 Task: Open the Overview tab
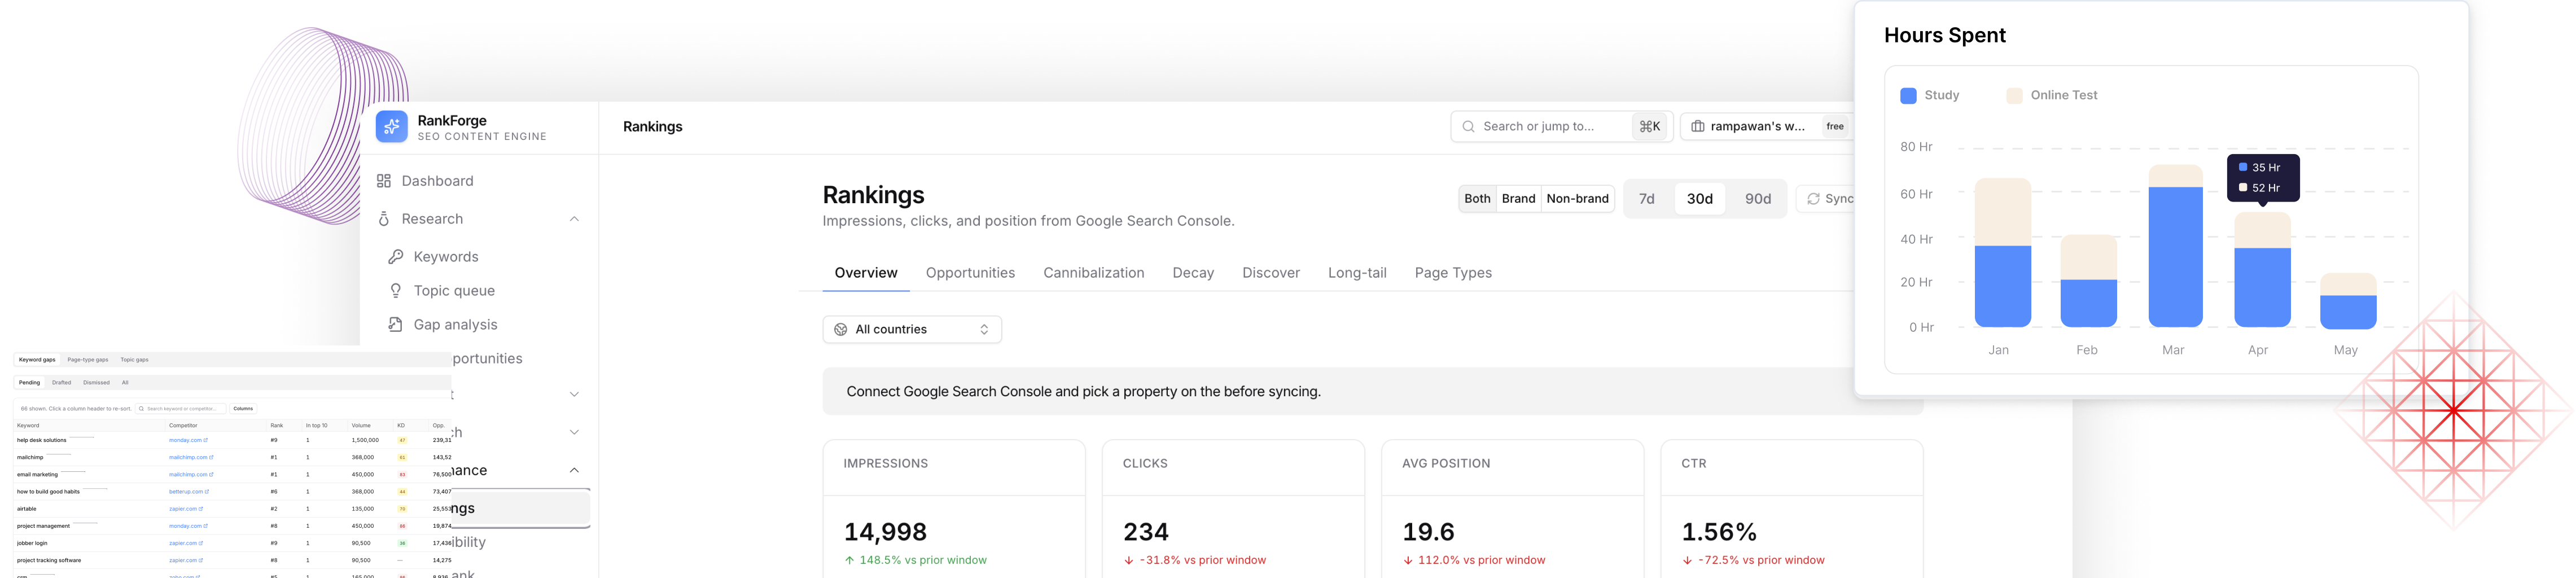point(866,273)
